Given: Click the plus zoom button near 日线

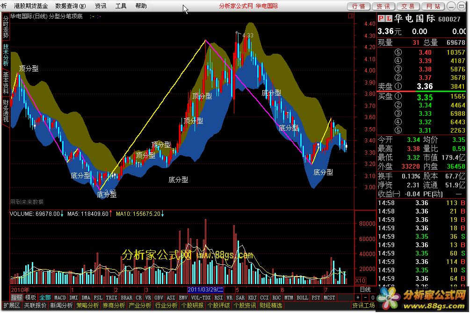Looking at the screenshot, I should (x=358, y=298).
